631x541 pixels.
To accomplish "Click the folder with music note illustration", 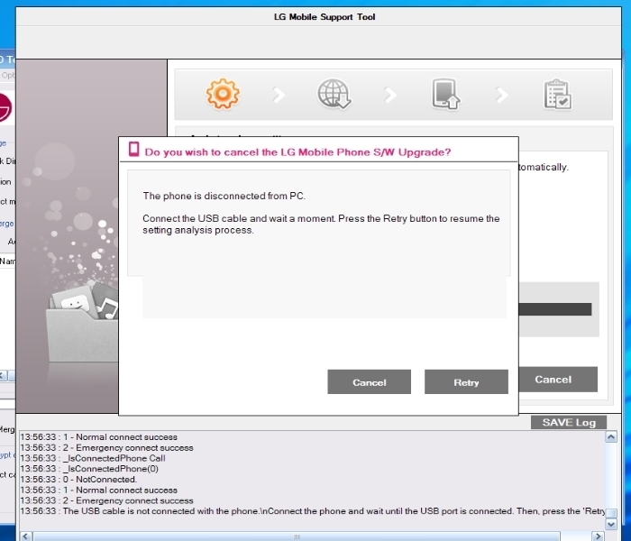I will click(83, 322).
